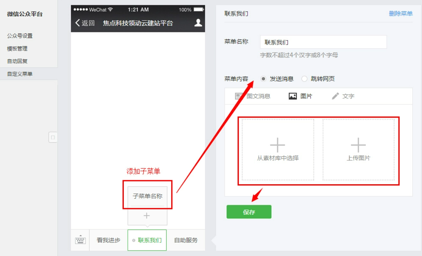The height and width of the screenshot is (256, 422).
Task: Click the plus icon to add submenu
Action: coord(147,216)
